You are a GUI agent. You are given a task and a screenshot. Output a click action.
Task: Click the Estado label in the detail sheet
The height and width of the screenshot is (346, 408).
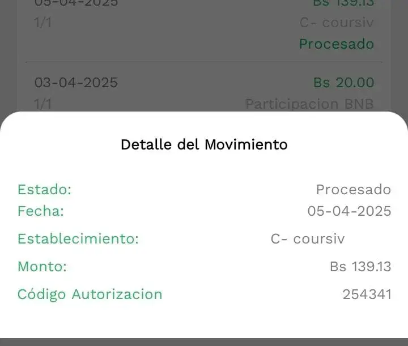pyautogui.click(x=44, y=189)
